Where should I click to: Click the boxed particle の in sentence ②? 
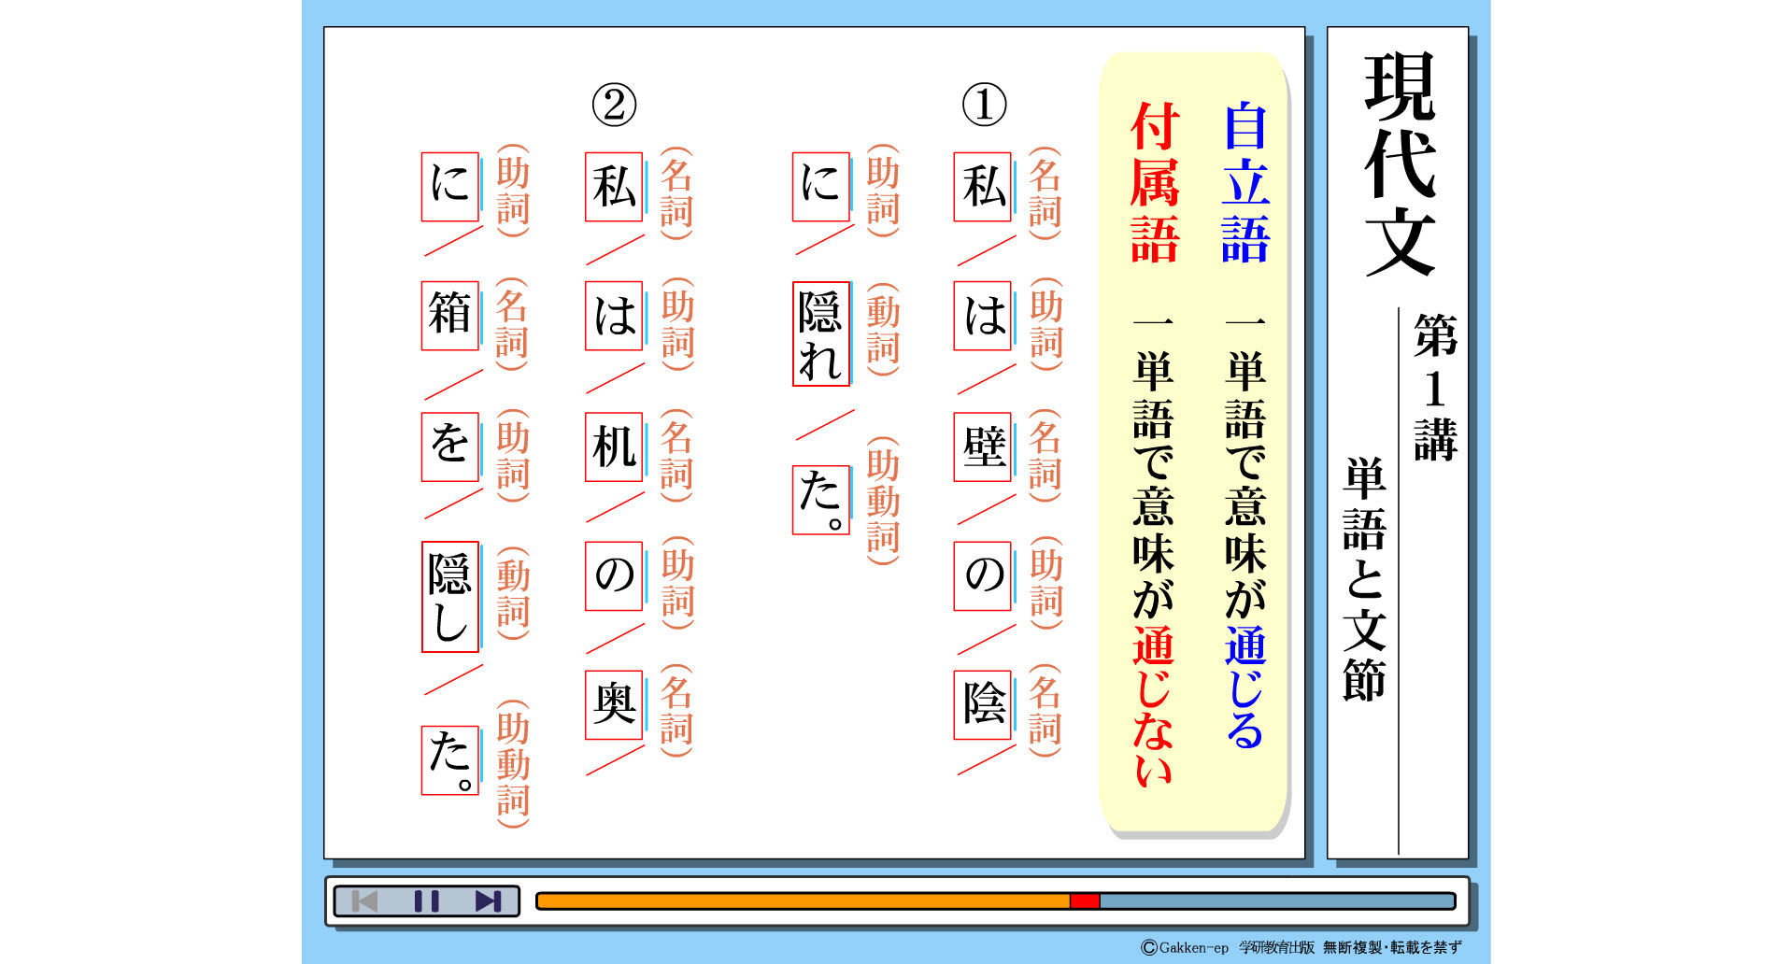click(614, 575)
